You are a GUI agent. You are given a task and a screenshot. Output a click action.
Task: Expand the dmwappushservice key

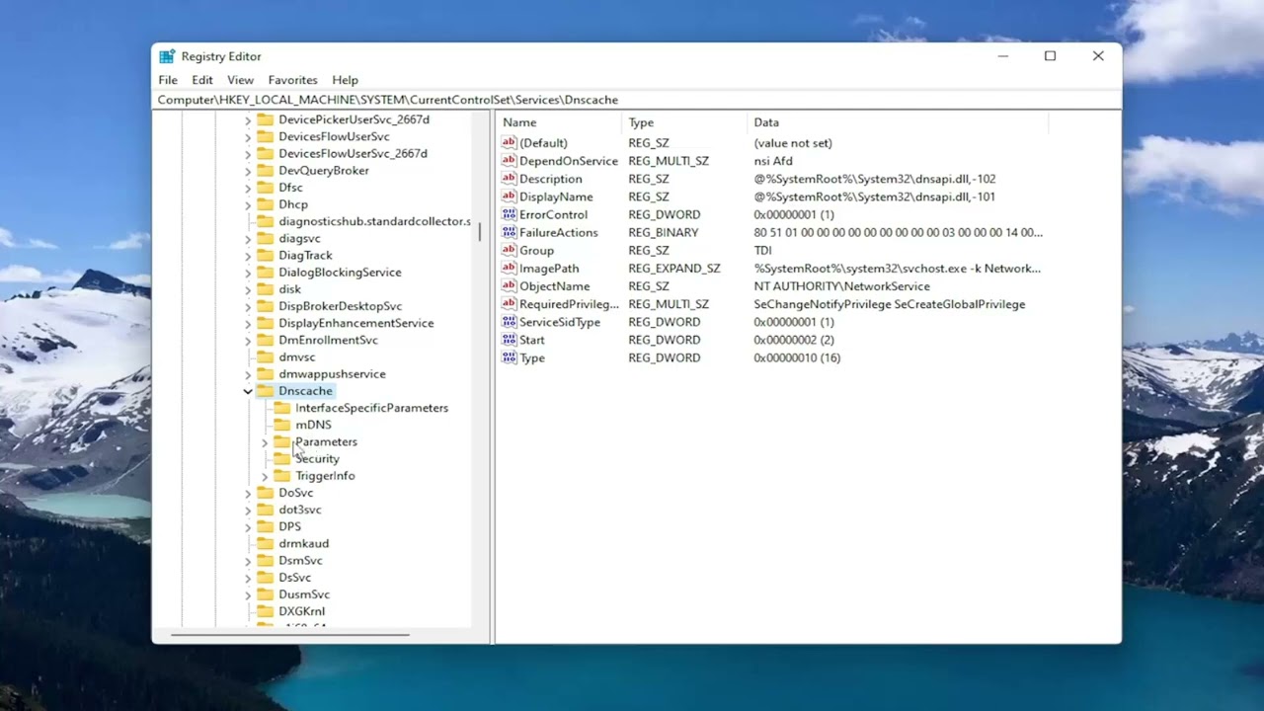coord(248,374)
